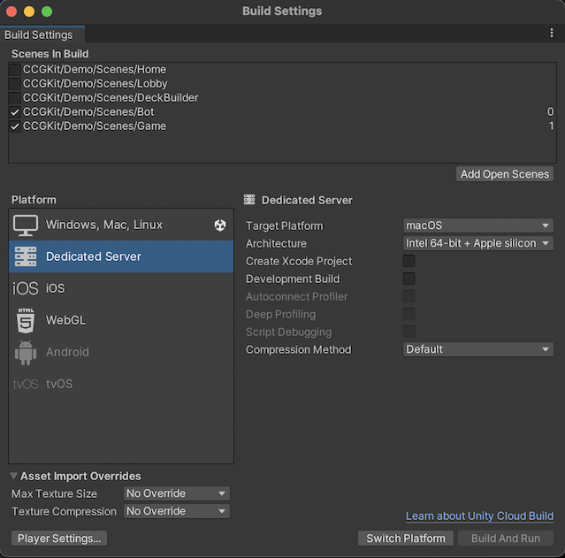Select the Windows, Mac, Linux platform
This screenshot has width=565, height=558.
121,225
